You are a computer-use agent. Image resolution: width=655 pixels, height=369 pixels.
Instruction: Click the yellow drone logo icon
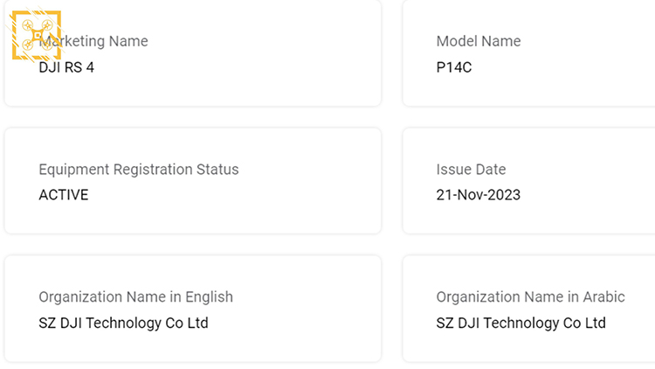[37, 35]
